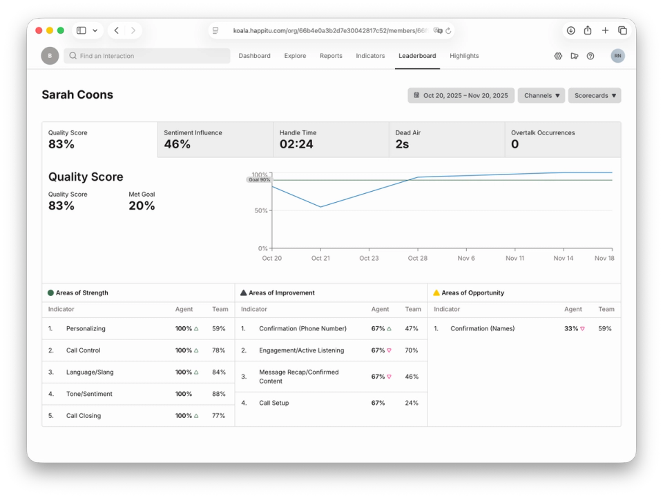The width and height of the screenshot is (663, 498).
Task: Open the Safari downloads icon
Action: 571,30
